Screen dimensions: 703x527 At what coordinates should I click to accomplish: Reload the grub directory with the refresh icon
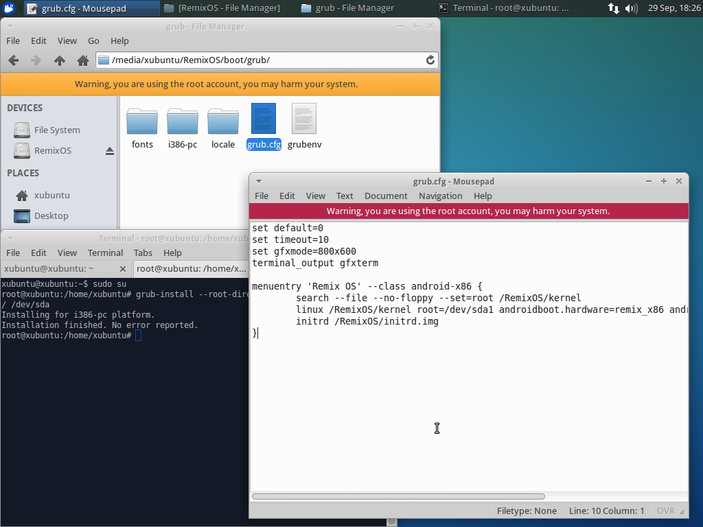coord(430,60)
